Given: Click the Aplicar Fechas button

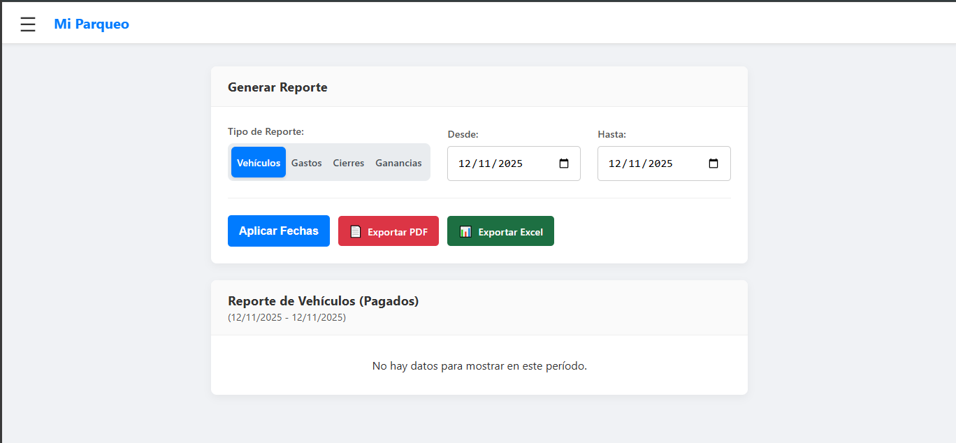Looking at the screenshot, I should pyautogui.click(x=278, y=231).
